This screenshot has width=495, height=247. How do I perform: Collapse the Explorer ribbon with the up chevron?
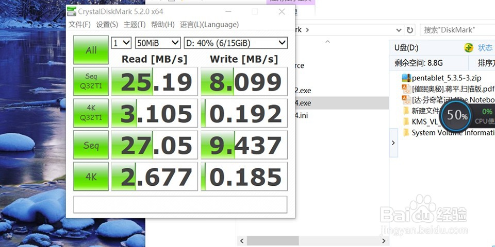tap(328, 41)
